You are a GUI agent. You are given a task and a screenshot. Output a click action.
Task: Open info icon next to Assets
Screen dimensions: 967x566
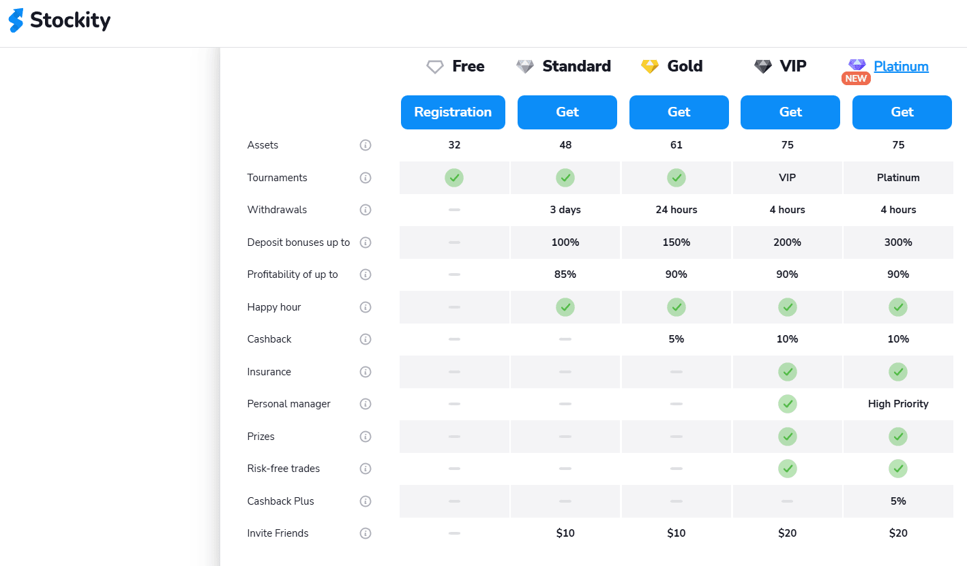pyautogui.click(x=366, y=145)
